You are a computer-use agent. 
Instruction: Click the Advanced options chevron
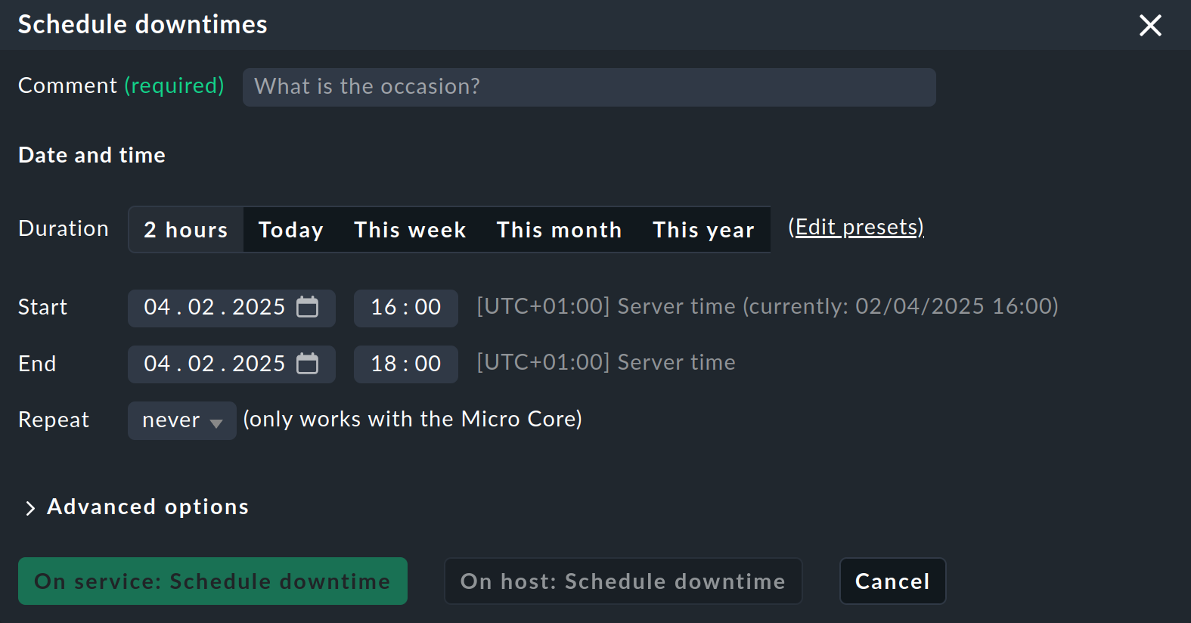[30, 507]
